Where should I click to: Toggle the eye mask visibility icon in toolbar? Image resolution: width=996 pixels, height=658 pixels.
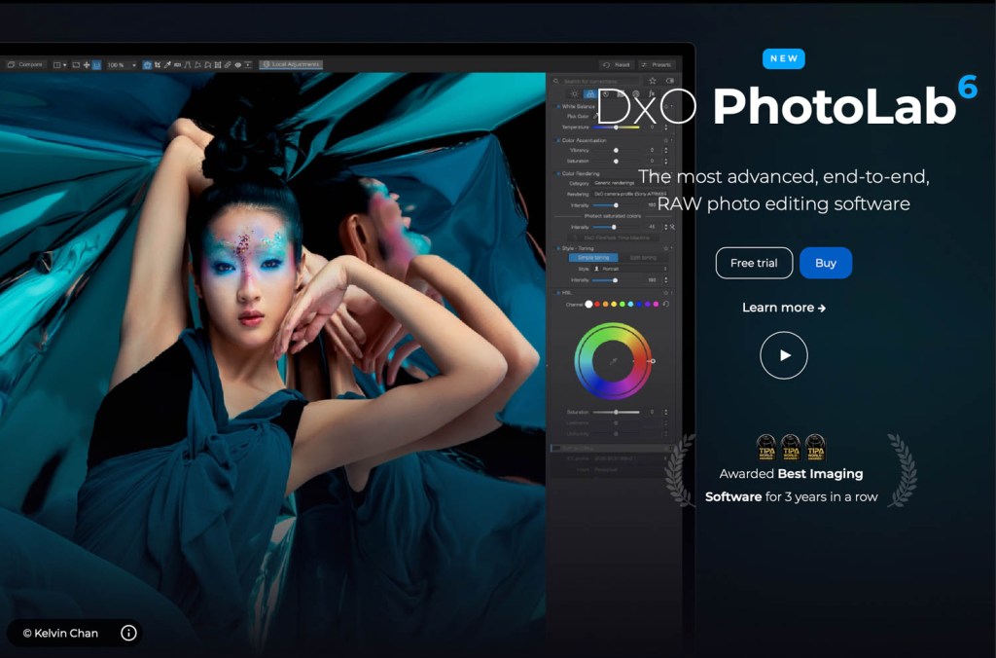point(238,65)
